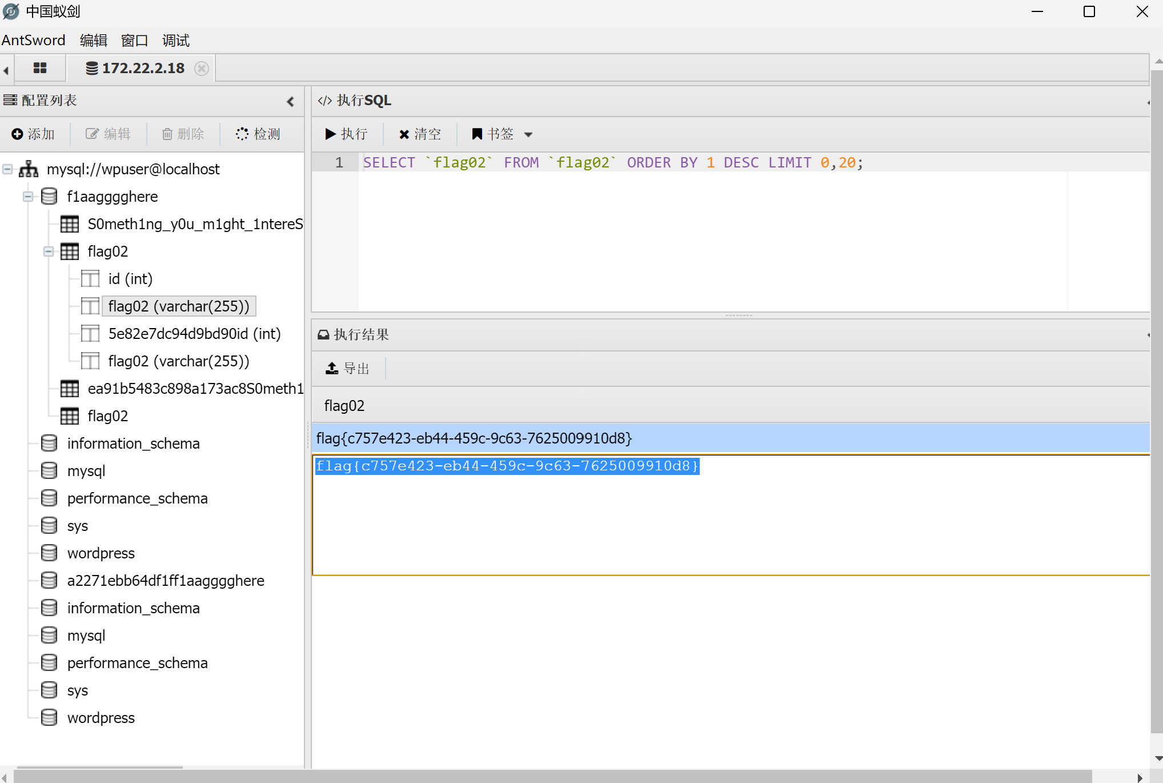Open the 编辑 menu
This screenshot has width=1163, height=783.
[x=94, y=41]
